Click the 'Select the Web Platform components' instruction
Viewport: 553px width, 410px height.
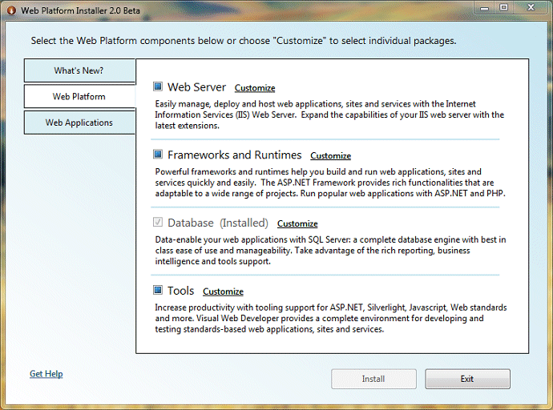click(x=244, y=41)
